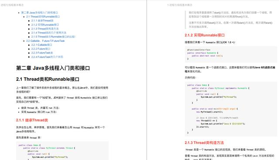Click the quoted note beginning '我们在程序里面调用了start()方法后'
Image resolution: width=279 pixels, height=160 pixels.
pos(231,14)
